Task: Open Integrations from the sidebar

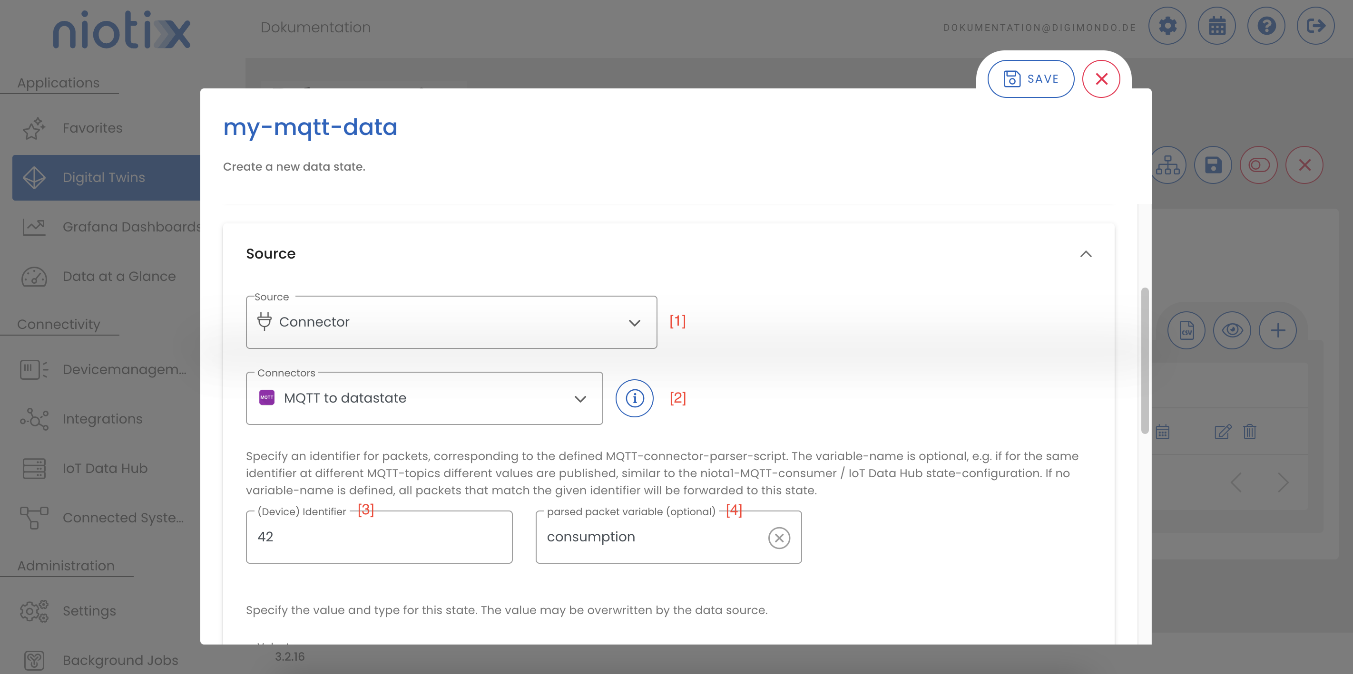Action: pos(102,418)
